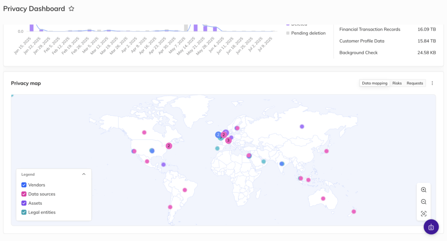This screenshot has width=447, height=241.
Task: Star the Privacy Dashboard as favorite
Action: coord(72,9)
